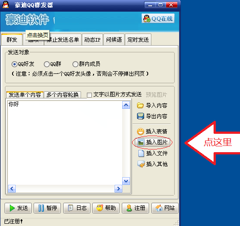Click the 帮助 button text
The width and height of the screenshot is (240, 226).
[x=110, y=208]
